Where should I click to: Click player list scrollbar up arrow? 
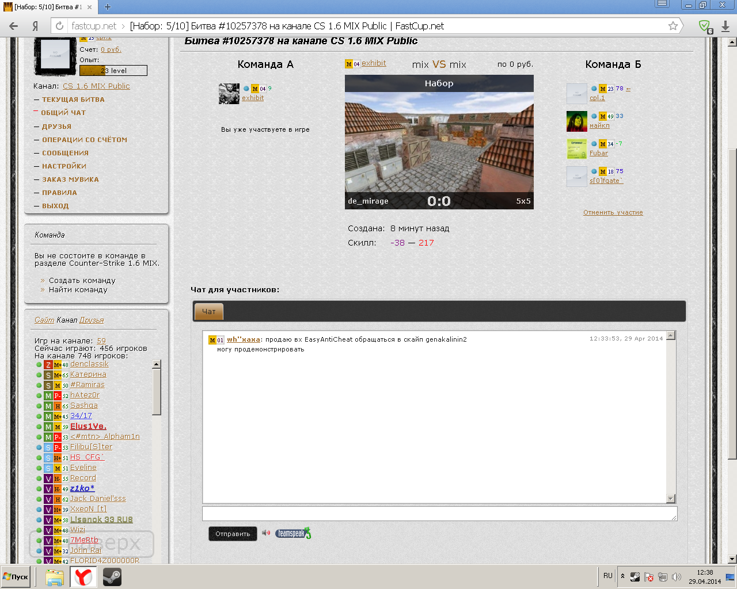156,364
